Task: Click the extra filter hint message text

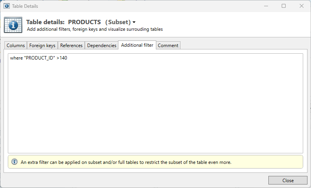Action: point(126,162)
